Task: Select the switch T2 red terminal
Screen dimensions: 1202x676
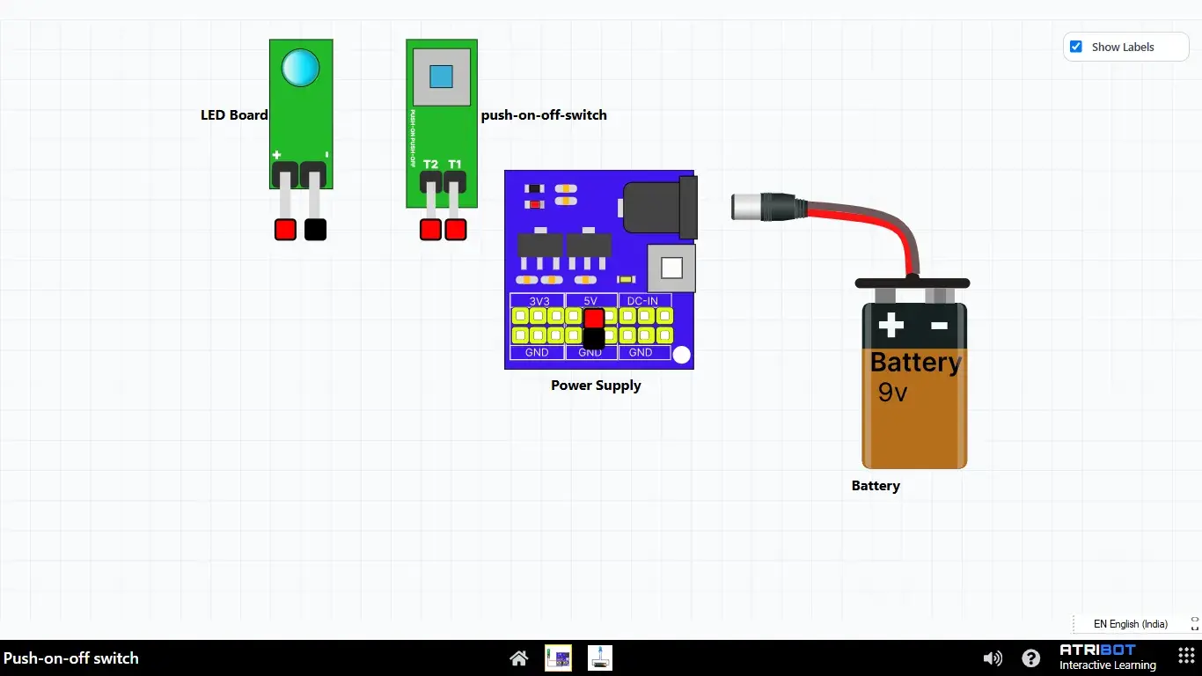Action: (430, 230)
